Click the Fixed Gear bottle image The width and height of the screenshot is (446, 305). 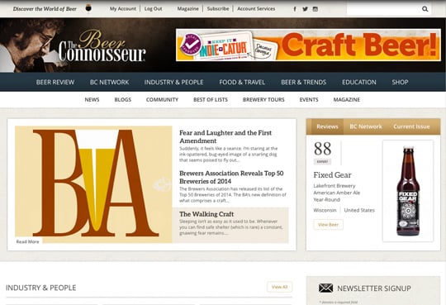coord(408,191)
